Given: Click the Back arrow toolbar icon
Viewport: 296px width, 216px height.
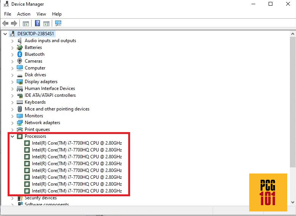Looking at the screenshot, I should tap(5, 24).
